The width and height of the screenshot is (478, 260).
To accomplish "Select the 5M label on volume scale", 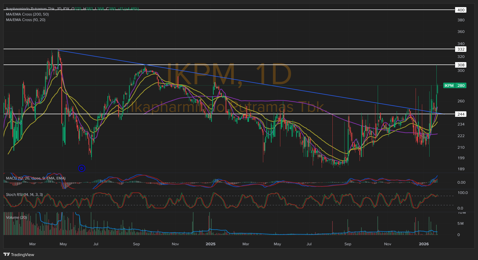I will click(460, 223).
